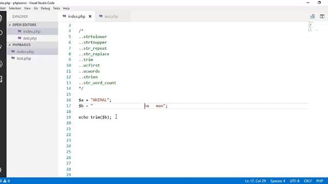328x184 pixels.
Task: Change indentation via Spaces: 4
Action: 278,181
